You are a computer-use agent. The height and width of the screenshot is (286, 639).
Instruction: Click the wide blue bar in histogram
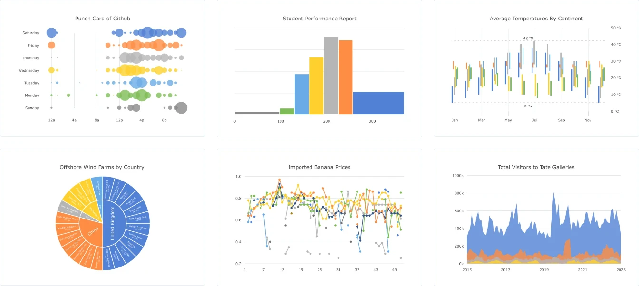(x=378, y=103)
